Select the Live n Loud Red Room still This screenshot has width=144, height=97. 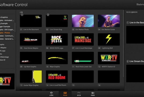pyautogui.click(x=57, y=77)
